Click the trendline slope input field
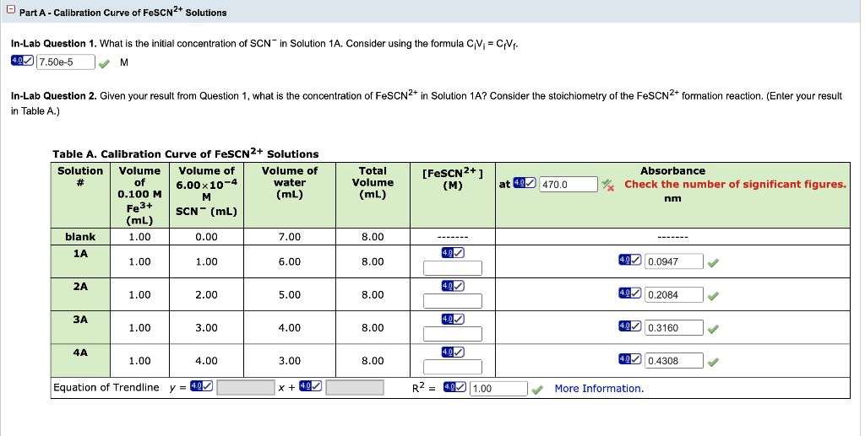This screenshot has width=865, height=436. (246, 388)
